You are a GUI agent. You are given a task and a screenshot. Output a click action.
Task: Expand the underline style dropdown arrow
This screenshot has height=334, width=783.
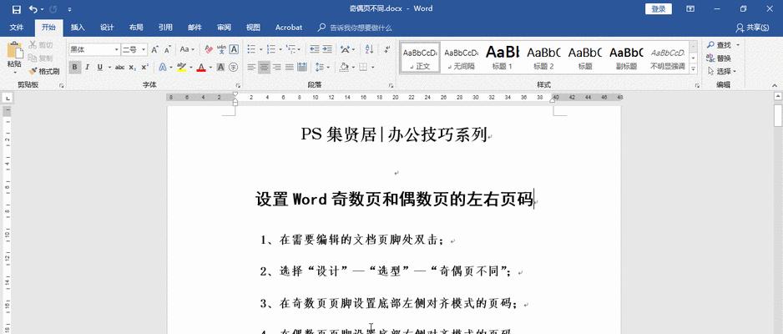click(x=109, y=67)
